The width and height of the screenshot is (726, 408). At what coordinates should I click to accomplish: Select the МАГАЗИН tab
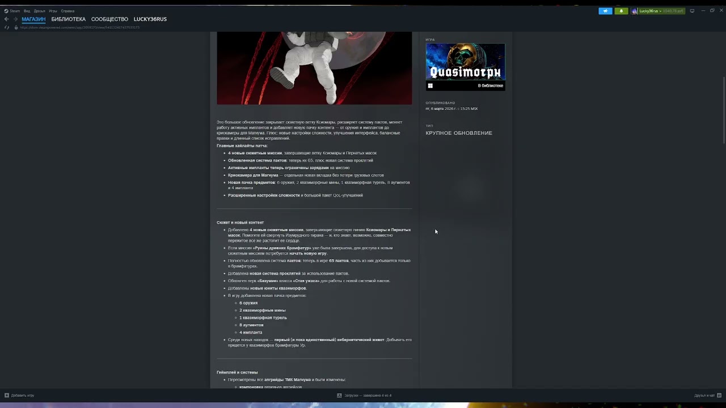[33, 19]
